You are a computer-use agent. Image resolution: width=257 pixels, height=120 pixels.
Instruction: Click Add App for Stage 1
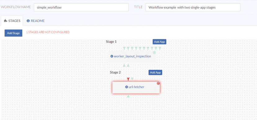pyautogui.click(x=159, y=42)
